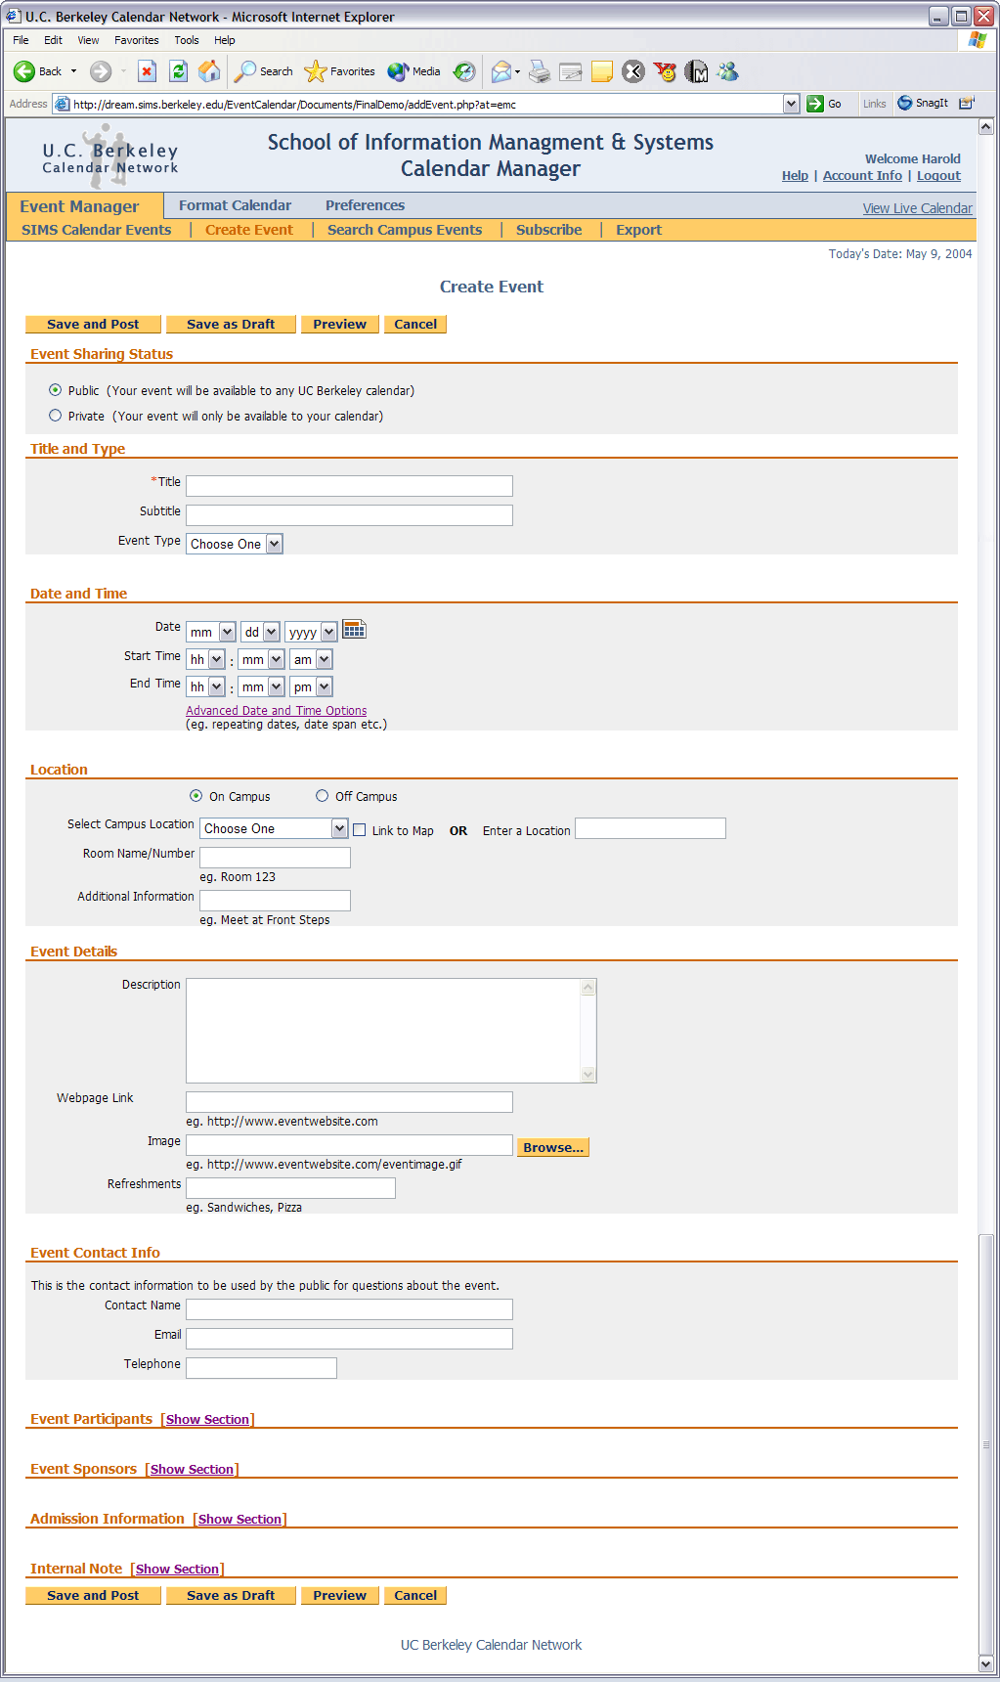
Task: Go to the browser Home page
Action: point(209,71)
